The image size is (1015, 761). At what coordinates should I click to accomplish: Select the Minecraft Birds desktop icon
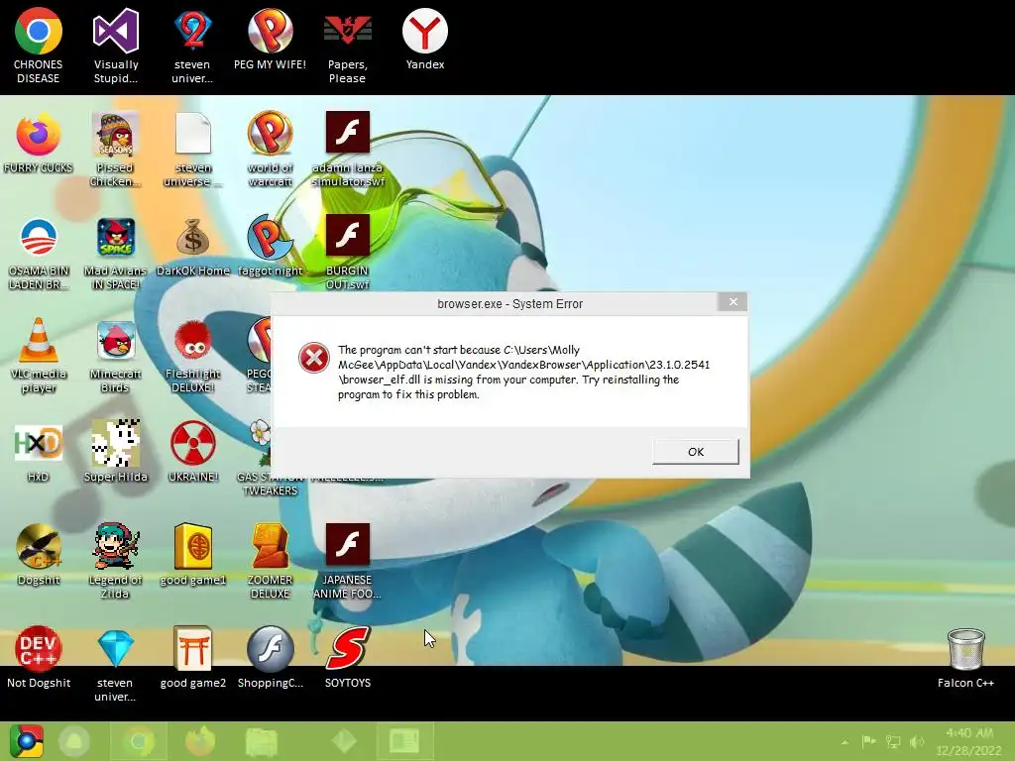(115, 356)
